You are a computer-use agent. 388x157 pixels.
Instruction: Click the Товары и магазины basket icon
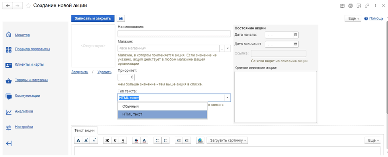(x=9, y=81)
